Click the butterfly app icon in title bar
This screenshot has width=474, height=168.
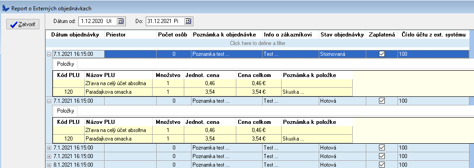pos(5,9)
